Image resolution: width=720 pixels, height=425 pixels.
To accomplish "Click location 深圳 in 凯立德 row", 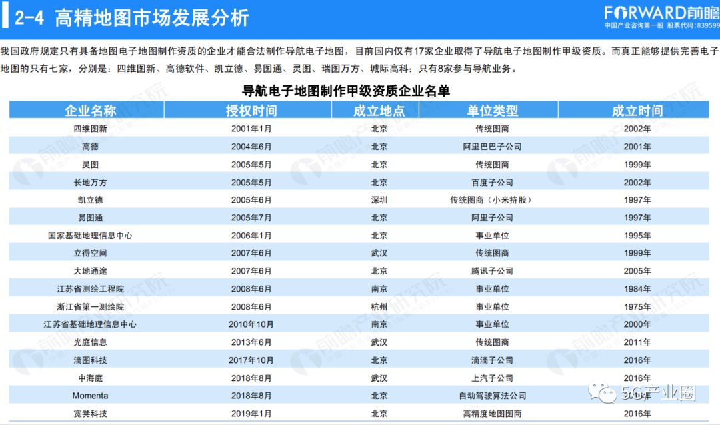I will click(379, 200).
